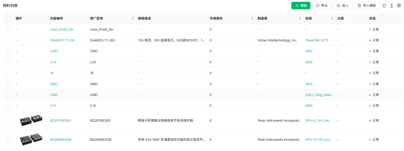Sort by 可用库存 column sort arrows
The image size is (404, 151).
(252, 18)
